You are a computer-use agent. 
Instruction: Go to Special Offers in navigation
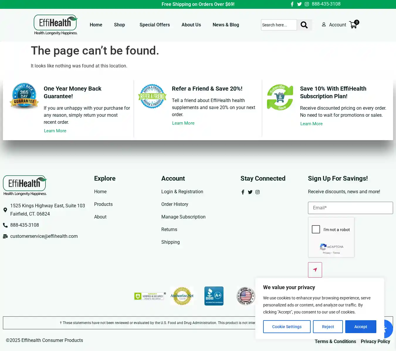155,25
